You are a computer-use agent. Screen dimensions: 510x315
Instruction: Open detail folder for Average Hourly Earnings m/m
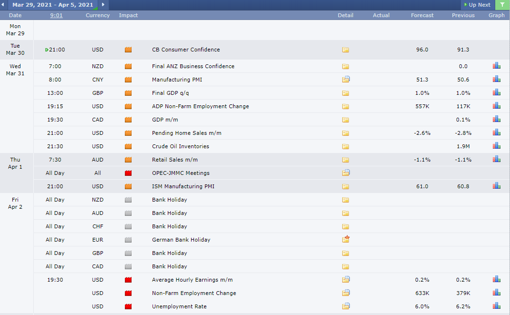pyautogui.click(x=346, y=279)
